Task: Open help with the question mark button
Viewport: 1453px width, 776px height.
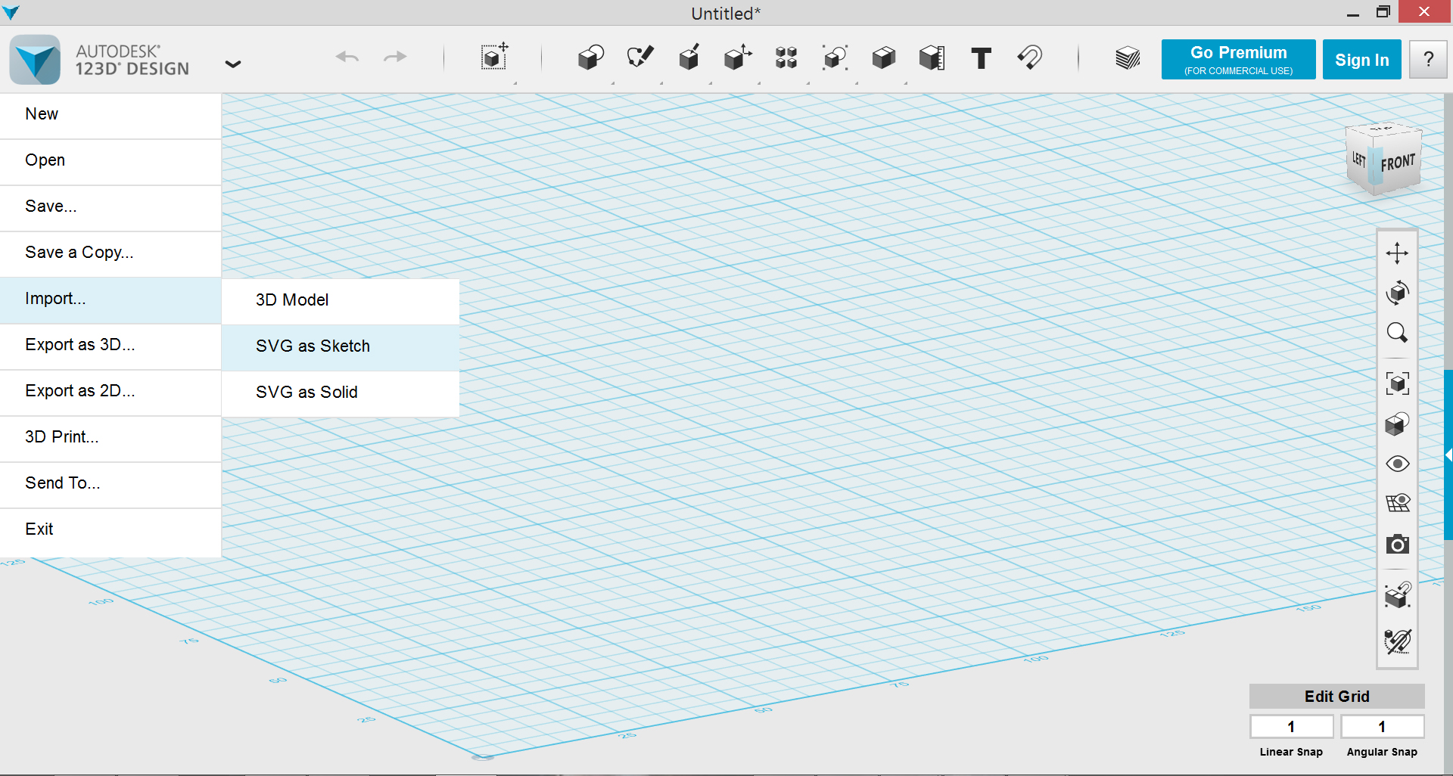Action: [1428, 60]
